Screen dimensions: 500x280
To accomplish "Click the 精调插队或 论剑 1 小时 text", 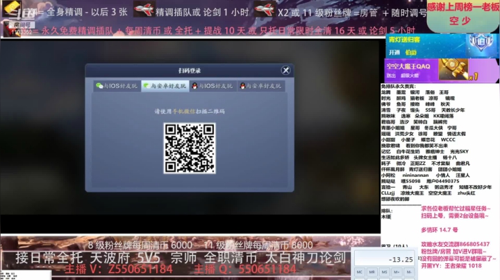I will click(202, 12).
